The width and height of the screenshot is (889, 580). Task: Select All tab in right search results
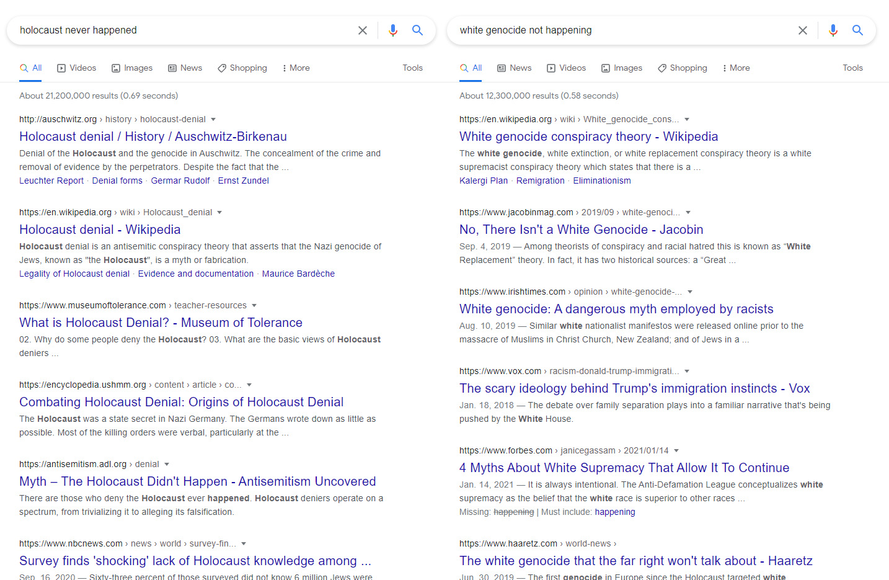coord(471,68)
